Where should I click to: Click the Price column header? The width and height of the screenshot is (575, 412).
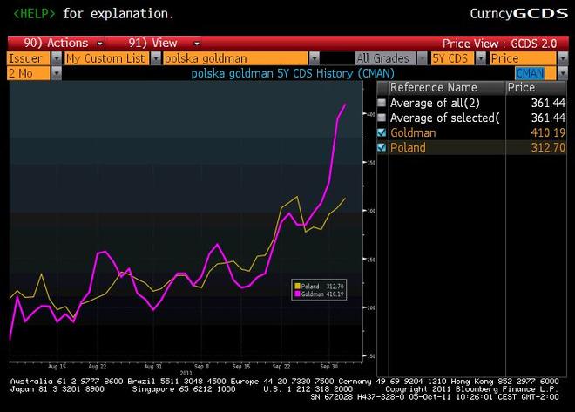536,88
